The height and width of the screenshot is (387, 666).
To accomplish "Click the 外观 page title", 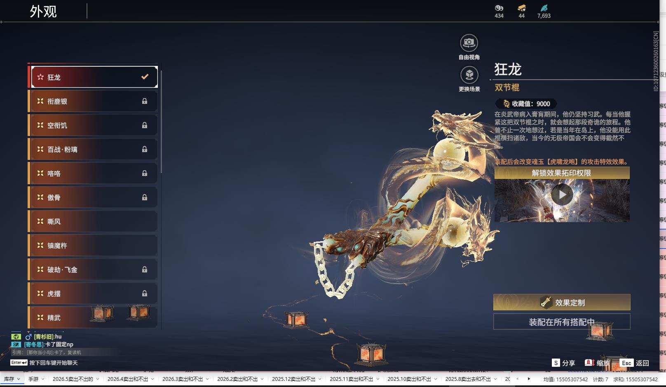I will (43, 11).
